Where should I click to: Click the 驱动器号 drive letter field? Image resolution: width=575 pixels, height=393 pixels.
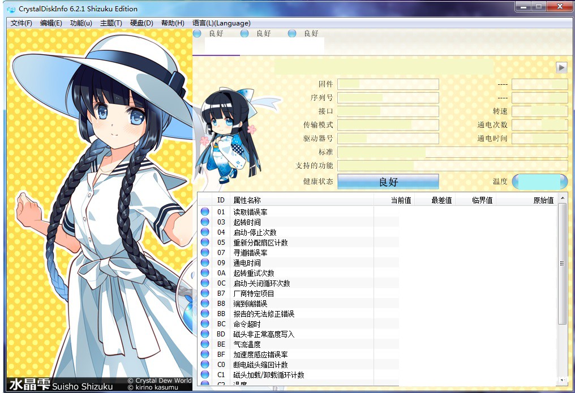click(388, 139)
